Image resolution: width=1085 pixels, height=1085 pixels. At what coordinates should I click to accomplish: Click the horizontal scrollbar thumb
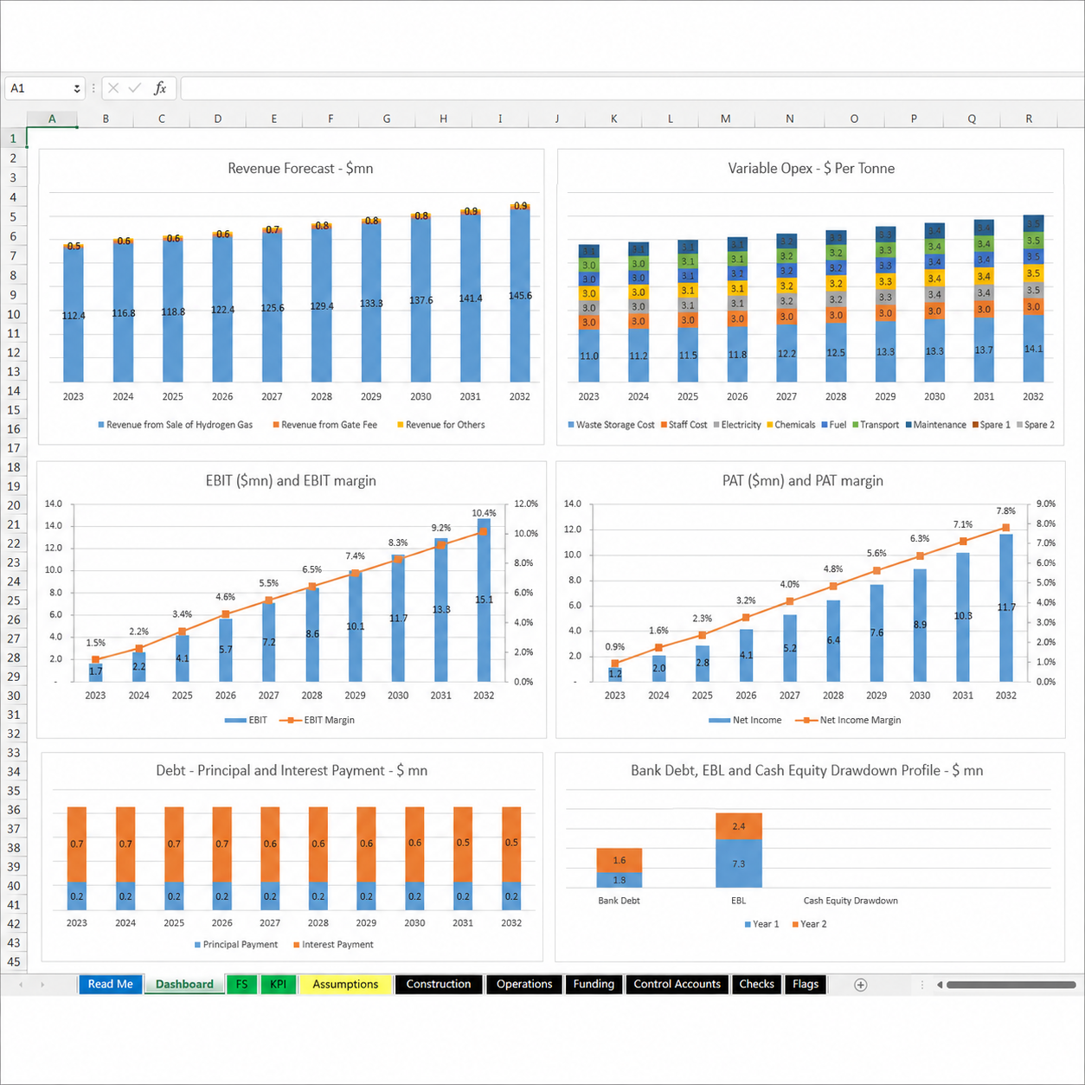pos(1011,985)
